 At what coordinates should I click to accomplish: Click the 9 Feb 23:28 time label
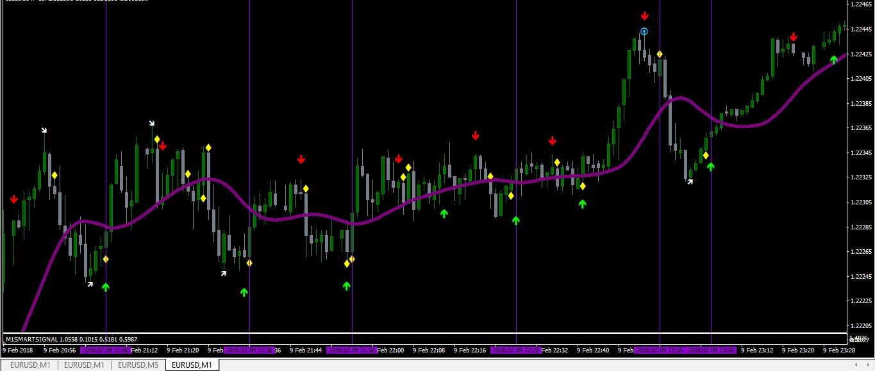click(x=840, y=350)
